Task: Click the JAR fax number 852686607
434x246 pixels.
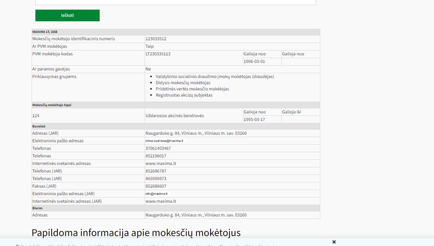Action: [x=156, y=186]
